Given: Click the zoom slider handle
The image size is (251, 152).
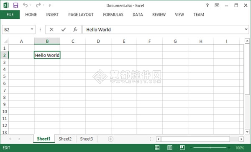Looking at the screenshot, I should point(210,148).
